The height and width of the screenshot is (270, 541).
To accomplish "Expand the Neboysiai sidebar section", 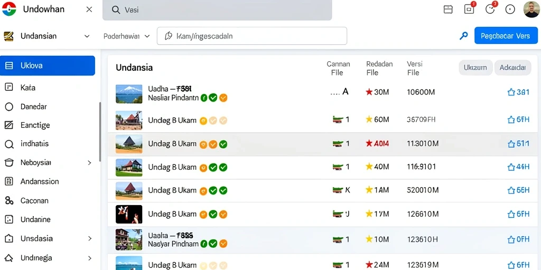I will coord(89,162).
